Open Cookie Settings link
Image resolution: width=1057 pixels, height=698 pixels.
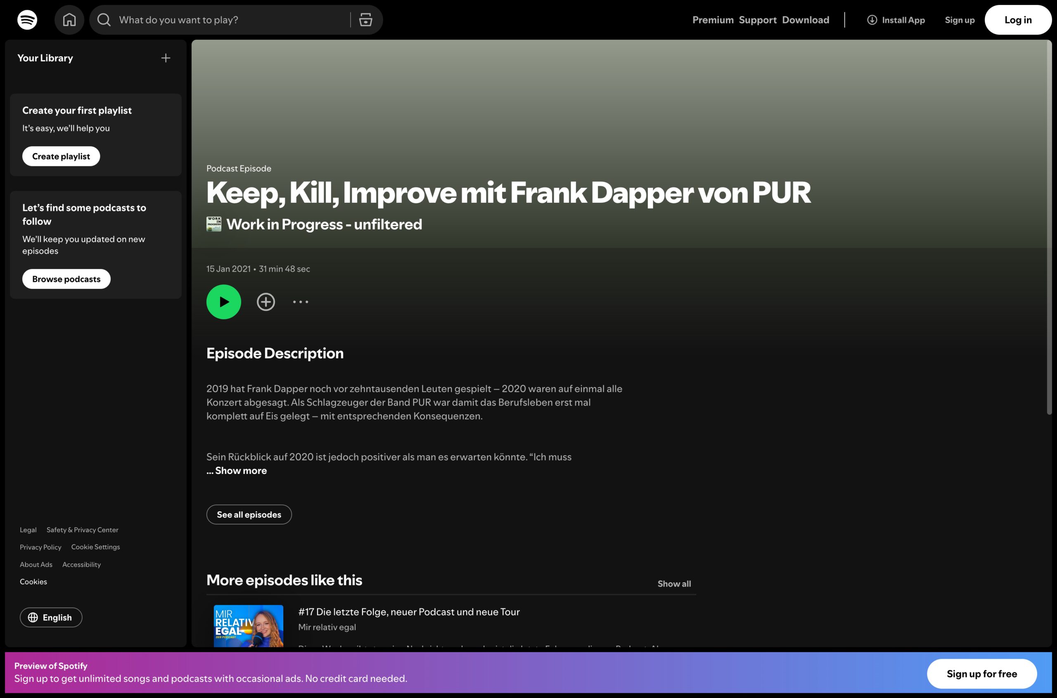95,547
